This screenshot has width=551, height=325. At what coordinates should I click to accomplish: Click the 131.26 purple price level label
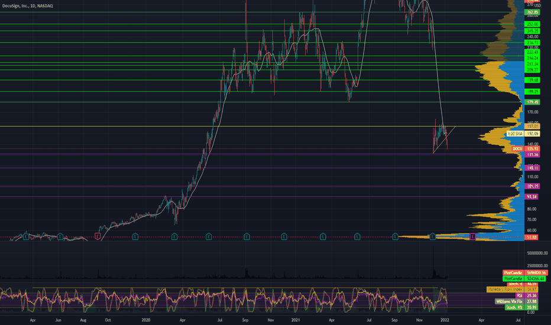point(532,155)
